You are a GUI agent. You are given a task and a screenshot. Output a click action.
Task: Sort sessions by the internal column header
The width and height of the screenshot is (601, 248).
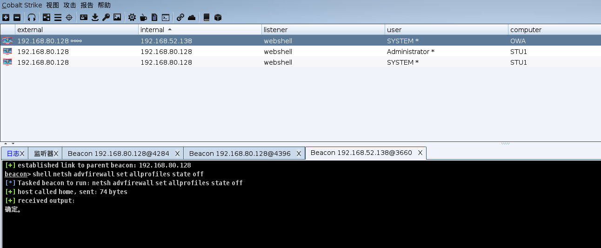pos(153,30)
